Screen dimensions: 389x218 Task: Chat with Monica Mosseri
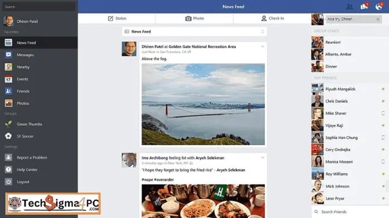(x=350, y=162)
